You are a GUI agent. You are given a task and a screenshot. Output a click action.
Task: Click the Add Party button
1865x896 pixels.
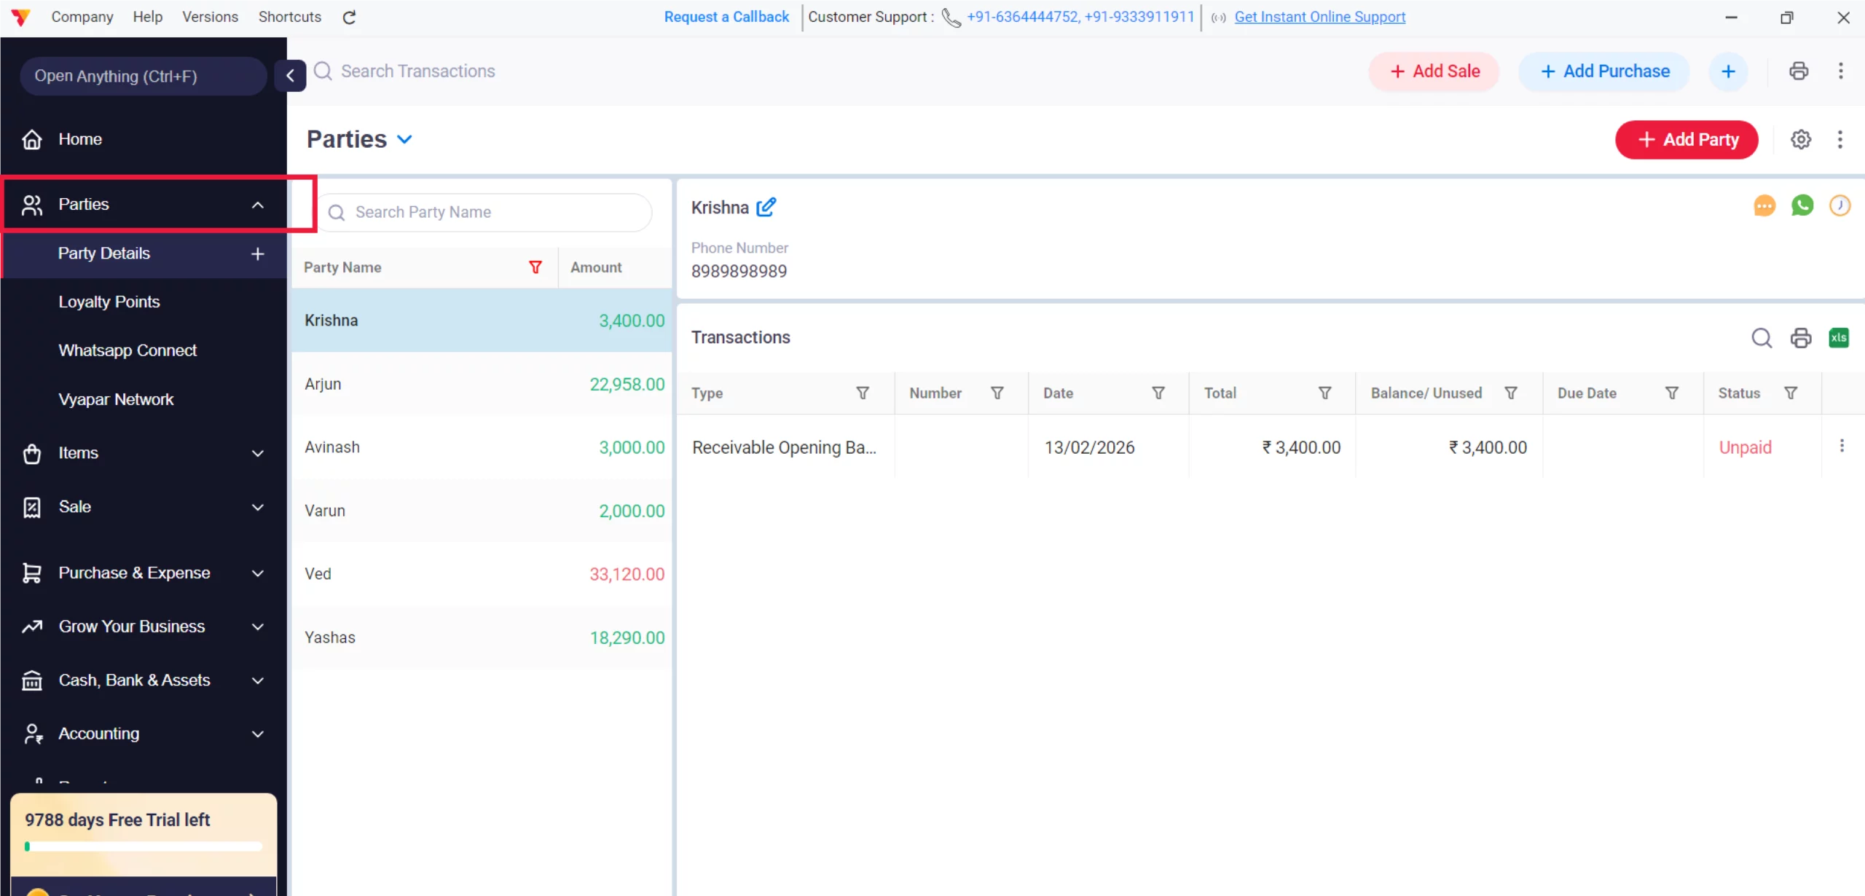pyautogui.click(x=1686, y=139)
